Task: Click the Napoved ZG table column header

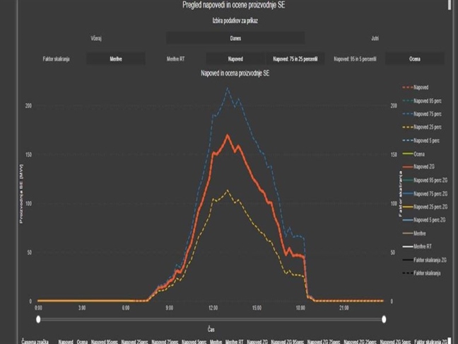Action: (x=257, y=341)
